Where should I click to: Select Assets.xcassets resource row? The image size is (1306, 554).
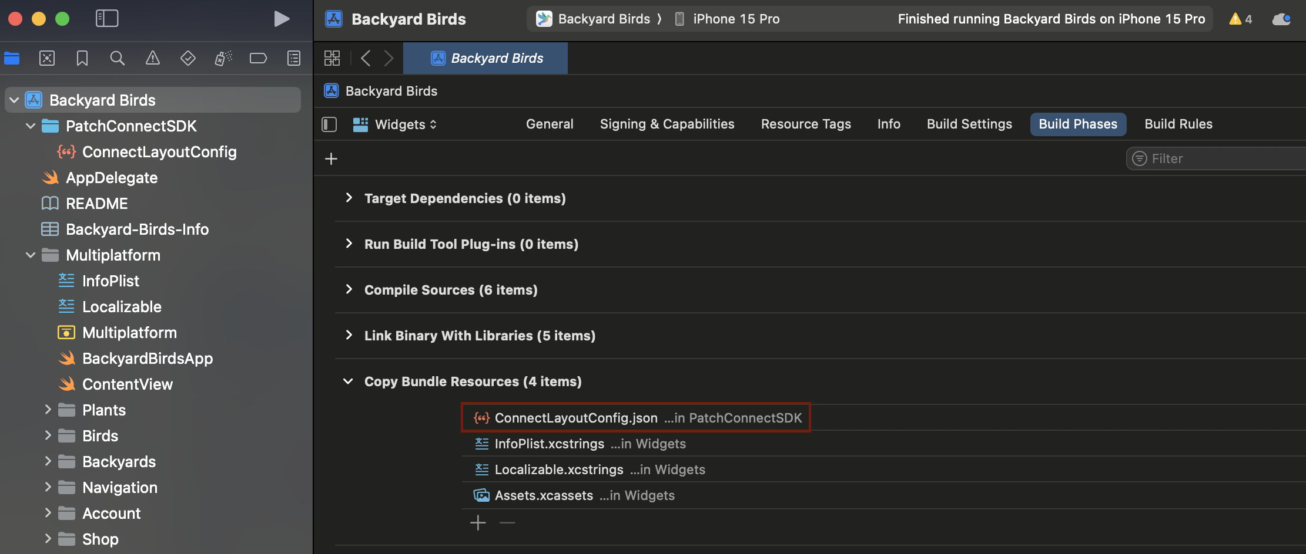(884, 495)
